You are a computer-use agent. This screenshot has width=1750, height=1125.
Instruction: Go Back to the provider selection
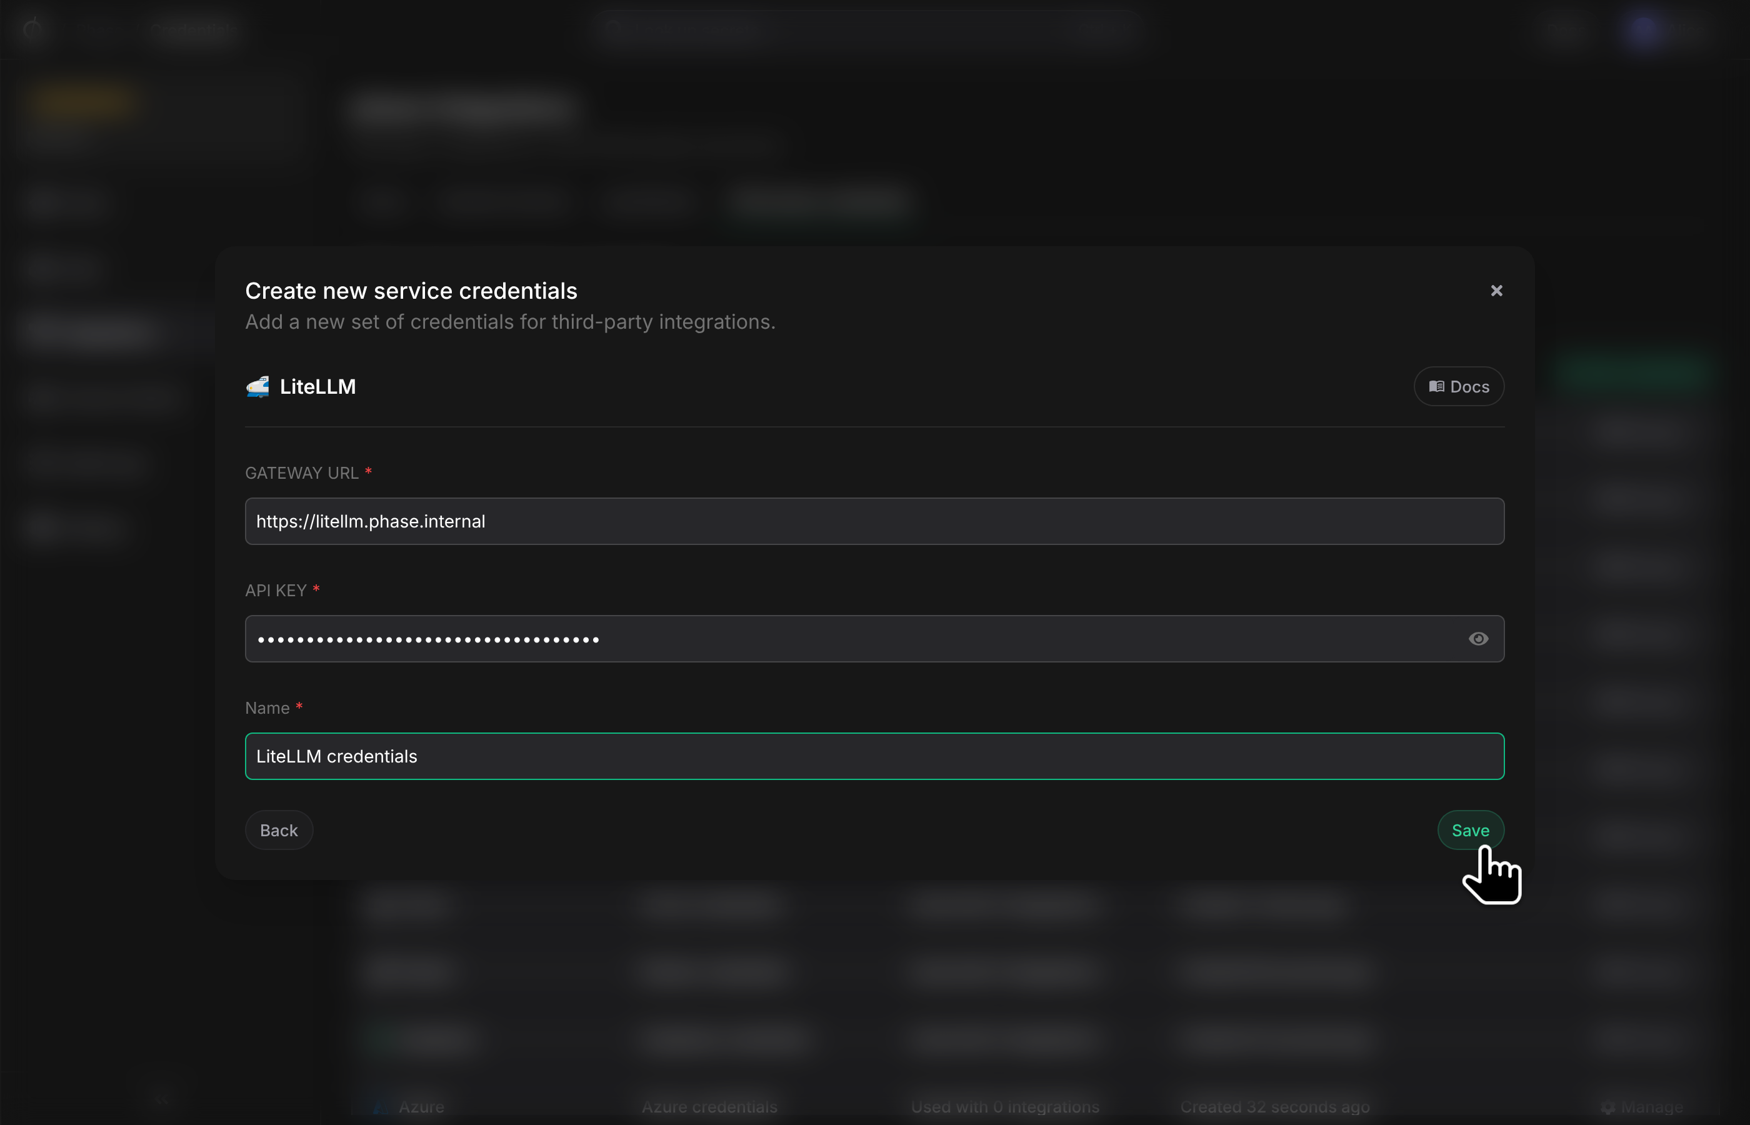pyautogui.click(x=279, y=831)
